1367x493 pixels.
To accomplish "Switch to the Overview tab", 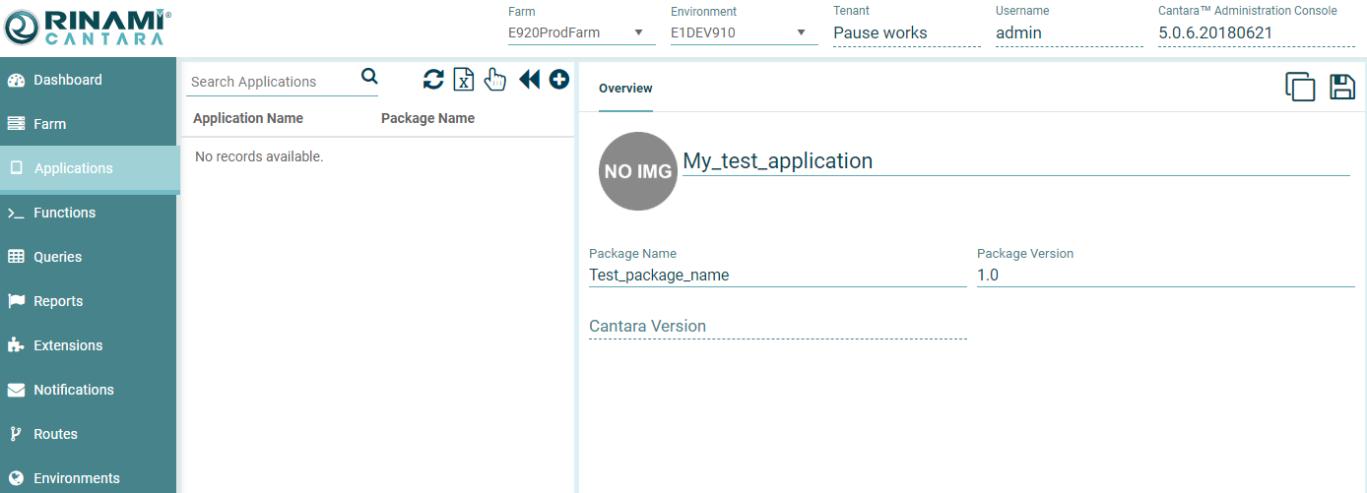I will click(625, 89).
